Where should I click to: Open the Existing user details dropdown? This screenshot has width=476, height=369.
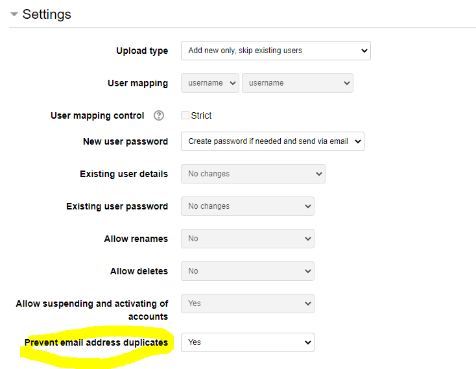[x=253, y=174]
